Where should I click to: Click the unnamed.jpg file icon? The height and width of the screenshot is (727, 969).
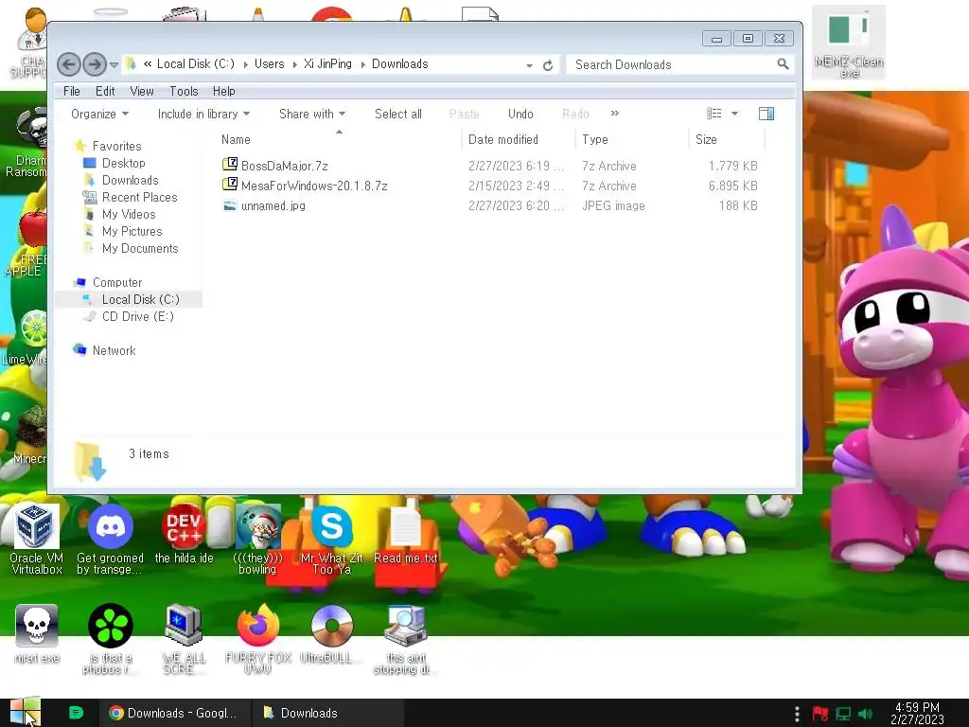[230, 205]
